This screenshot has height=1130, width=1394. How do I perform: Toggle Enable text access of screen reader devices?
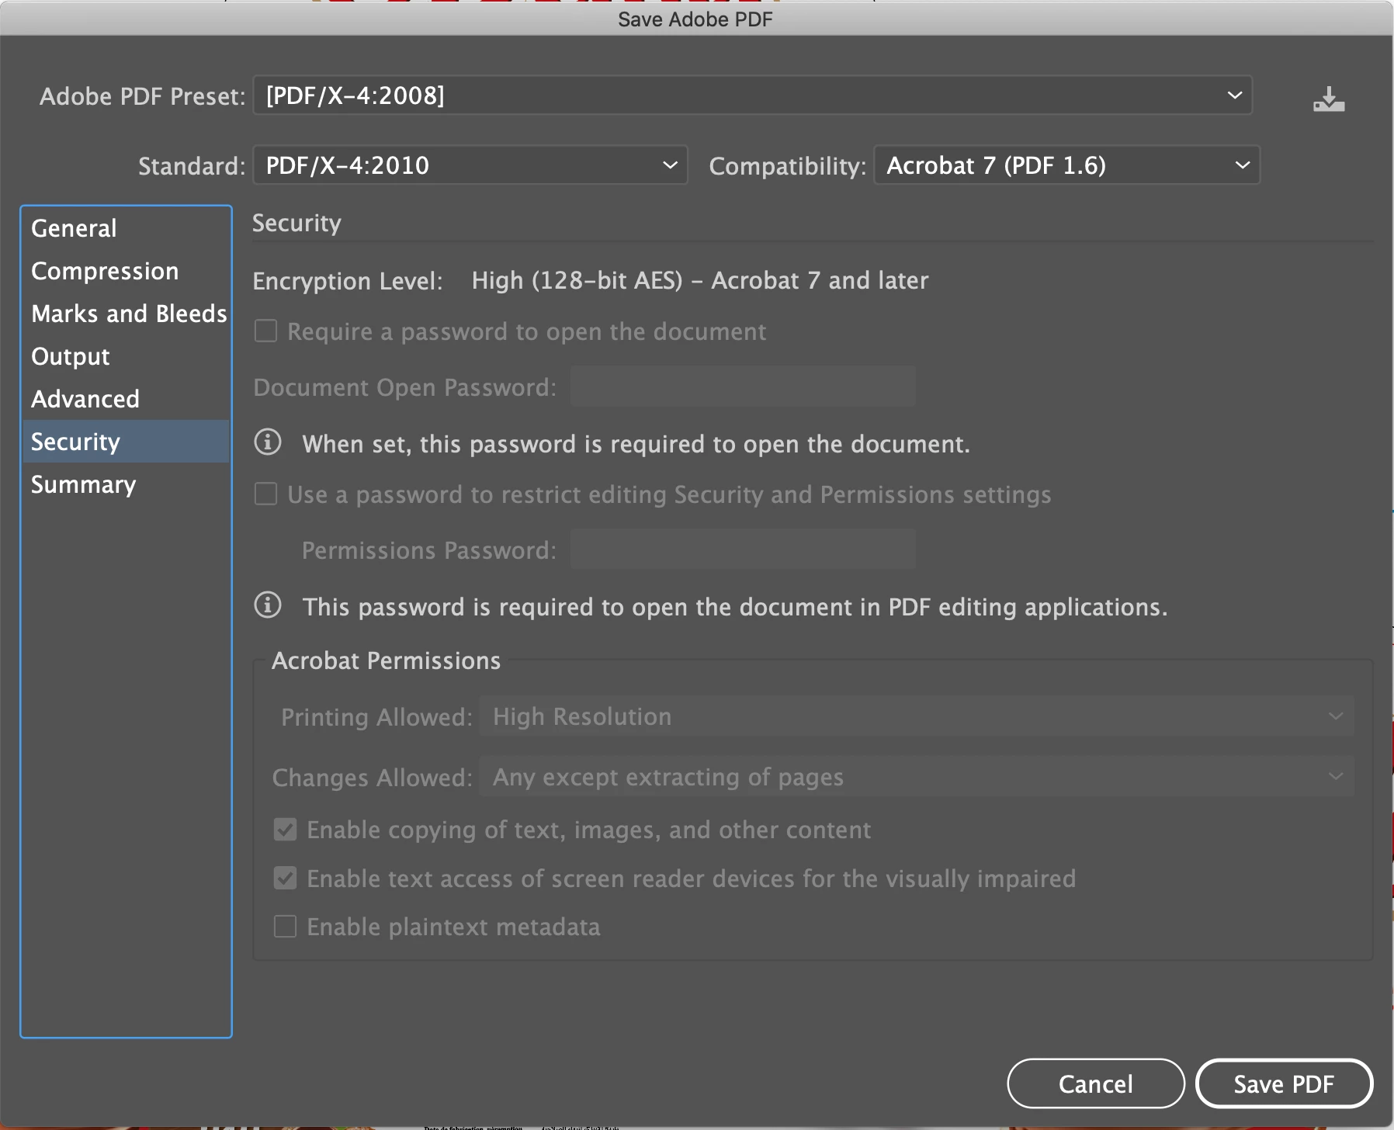(286, 879)
